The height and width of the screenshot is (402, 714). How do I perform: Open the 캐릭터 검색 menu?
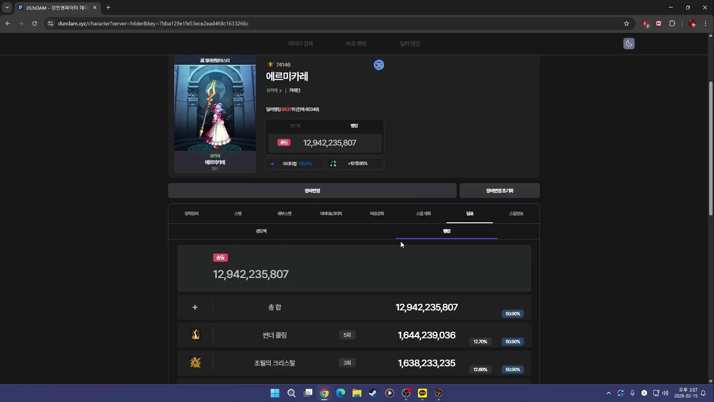300,44
